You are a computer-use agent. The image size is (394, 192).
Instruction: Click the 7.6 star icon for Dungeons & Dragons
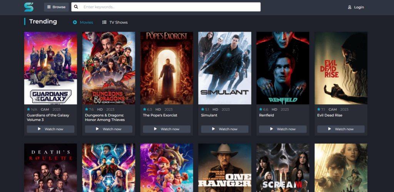[x=87, y=109]
